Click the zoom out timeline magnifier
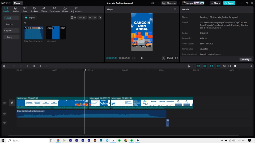Viewport: 255px width, 143px height. (229, 66)
